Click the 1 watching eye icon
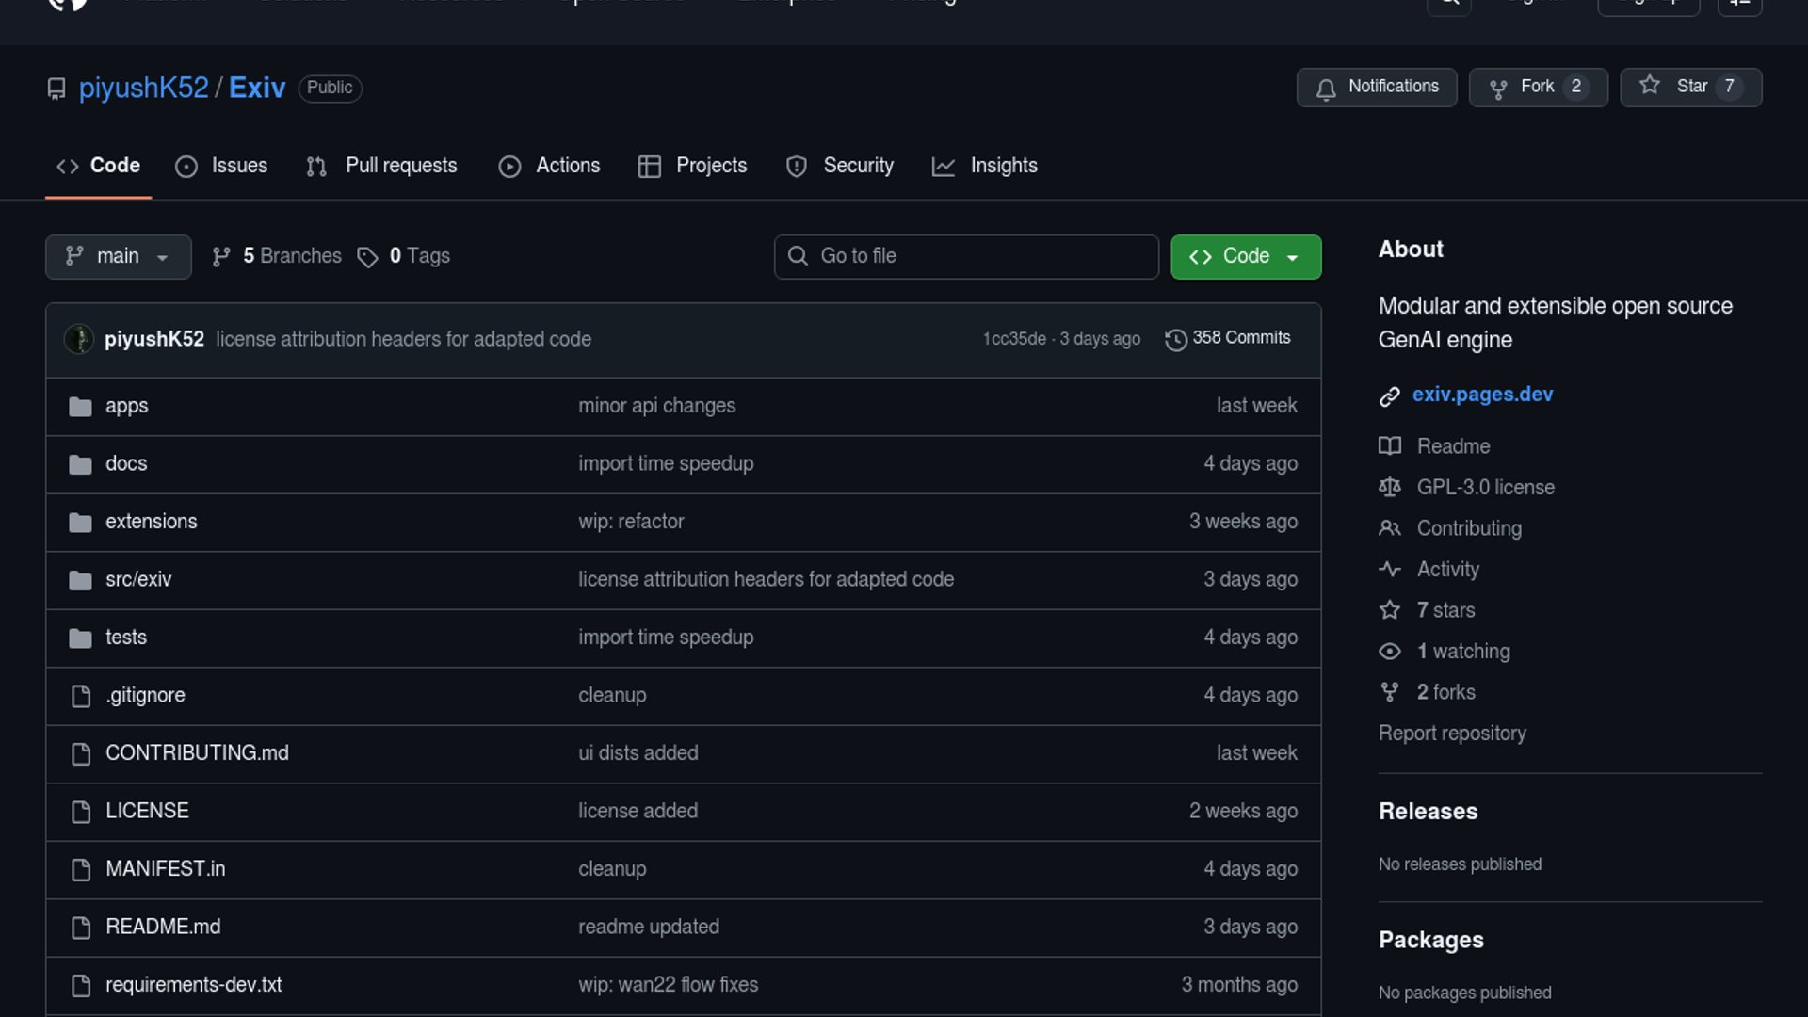This screenshot has height=1017, width=1808. (1389, 651)
